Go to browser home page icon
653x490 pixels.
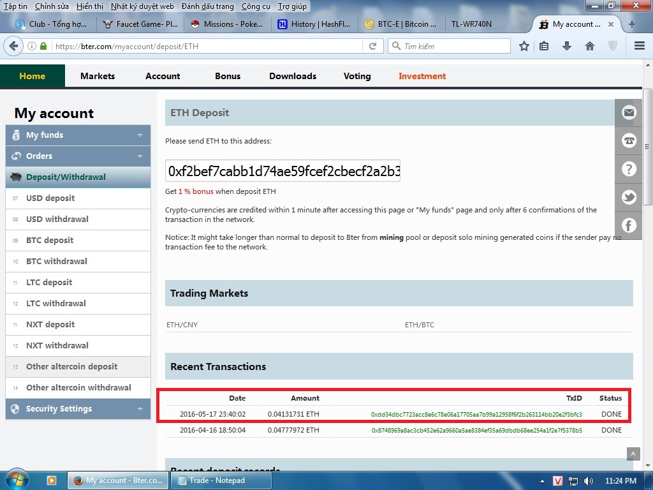[590, 46]
